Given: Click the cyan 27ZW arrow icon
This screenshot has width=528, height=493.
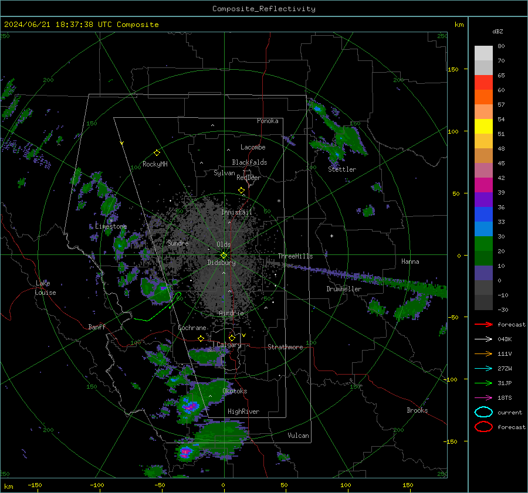Looking at the screenshot, I should [483, 369].
